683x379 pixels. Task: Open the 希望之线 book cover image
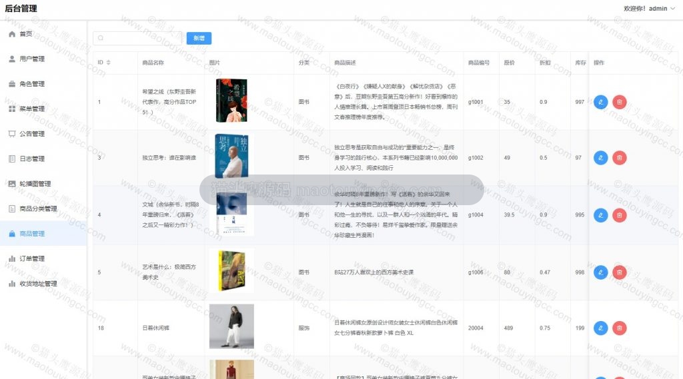(231, 101)
